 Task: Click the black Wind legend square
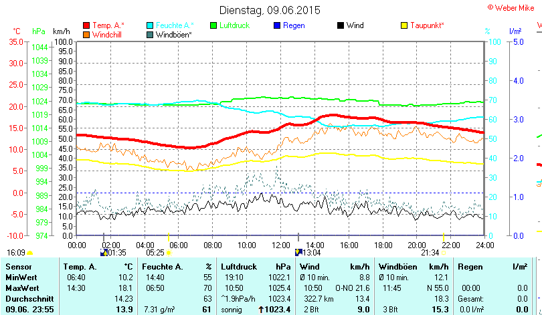tap(341, 25)
